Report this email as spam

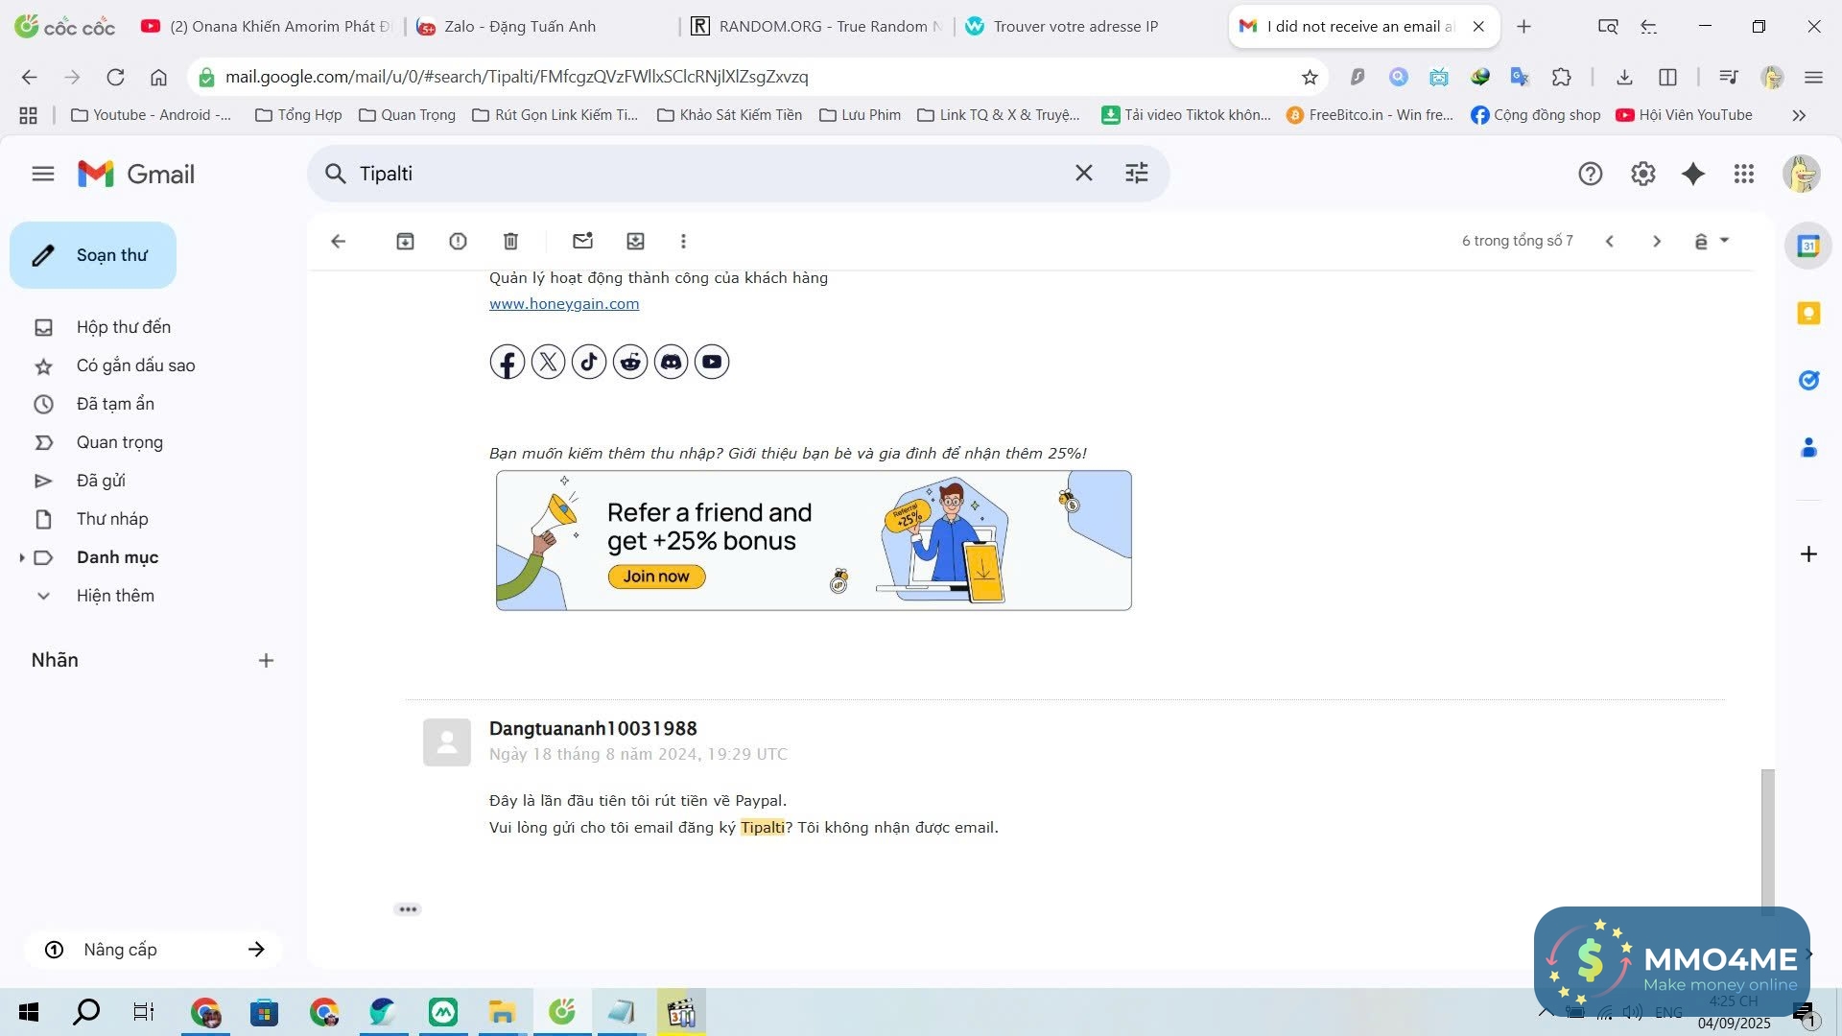click(458, 242)
